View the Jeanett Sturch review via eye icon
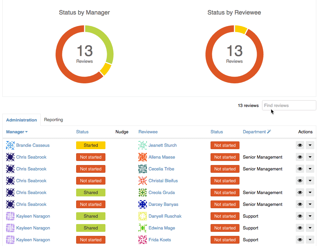The image size is (319, 246). (300, 145)
